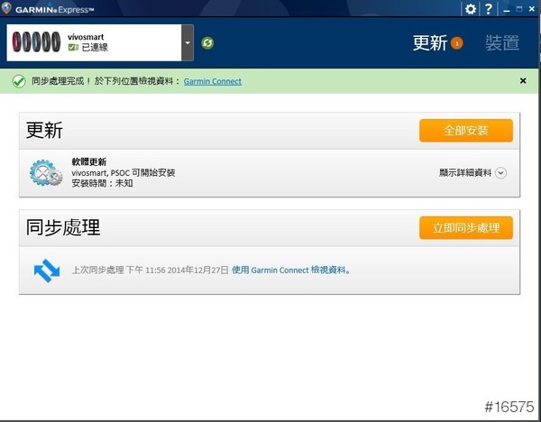Click the 全部安裝 button
This screenshot has height=422, width=541.
(466, 131)
